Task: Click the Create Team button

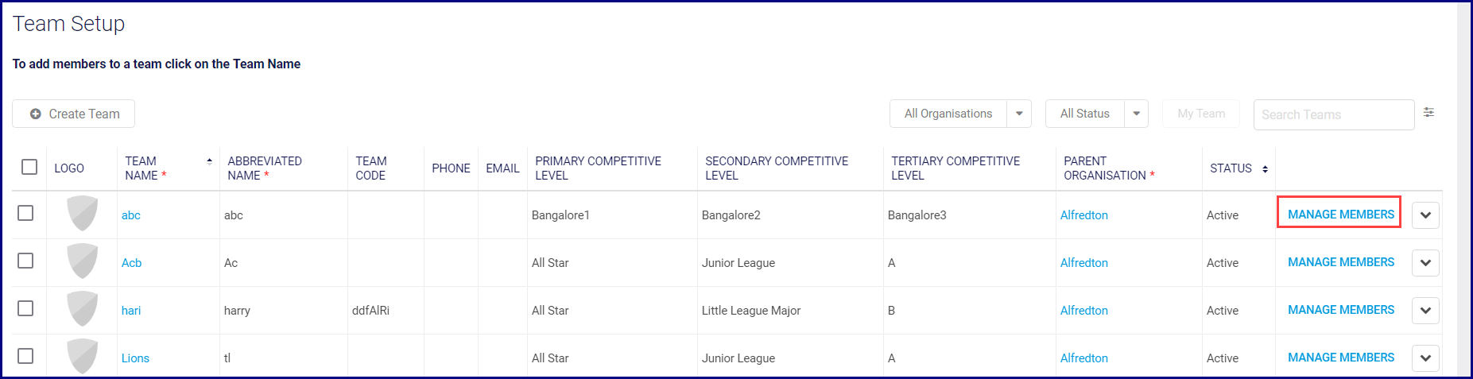Action: (x=74, y=114)
